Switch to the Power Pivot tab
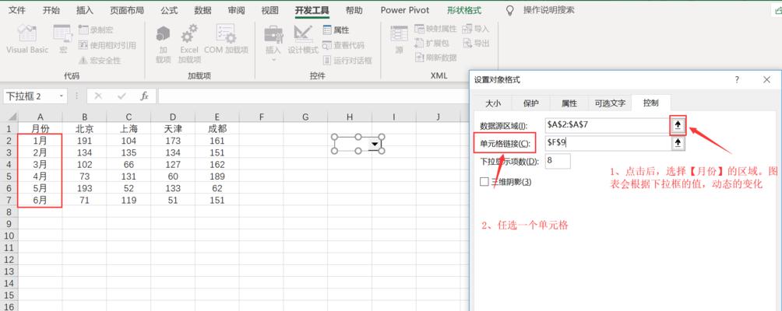Screen dimensions: 782x311 [x=405, y=10]
